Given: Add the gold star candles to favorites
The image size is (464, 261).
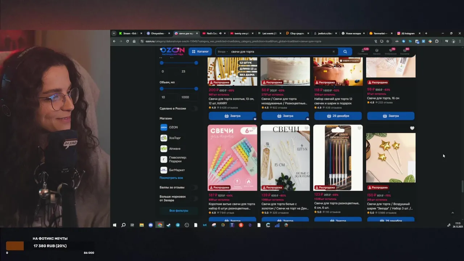Looking at the screenshot, I should [412, 128].
